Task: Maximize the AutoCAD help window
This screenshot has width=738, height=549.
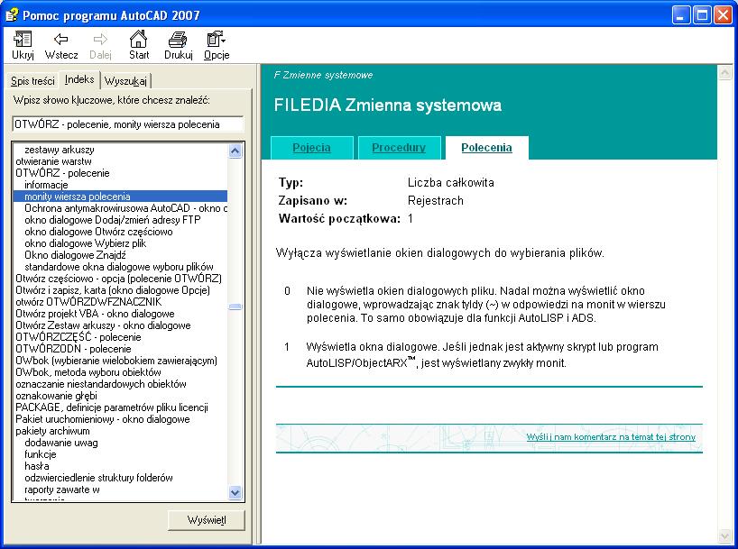Action: [702, 15]
